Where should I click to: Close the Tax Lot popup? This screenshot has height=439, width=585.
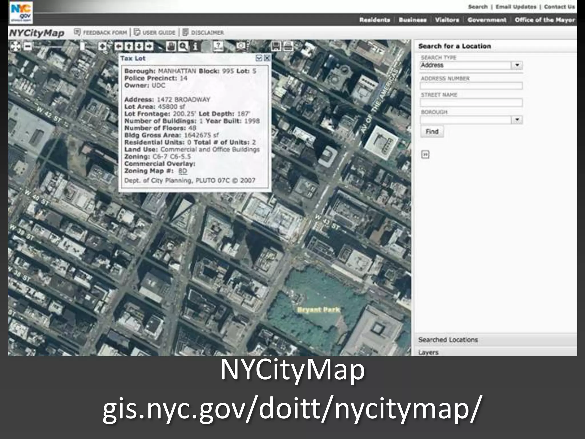click(x=267, y=58)
